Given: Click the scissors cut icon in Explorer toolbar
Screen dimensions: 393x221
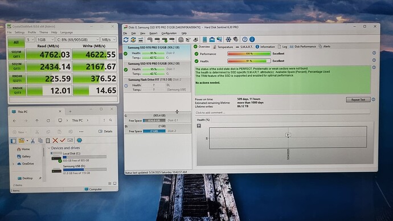Looking at the screenshot, I should pos(32,141).
